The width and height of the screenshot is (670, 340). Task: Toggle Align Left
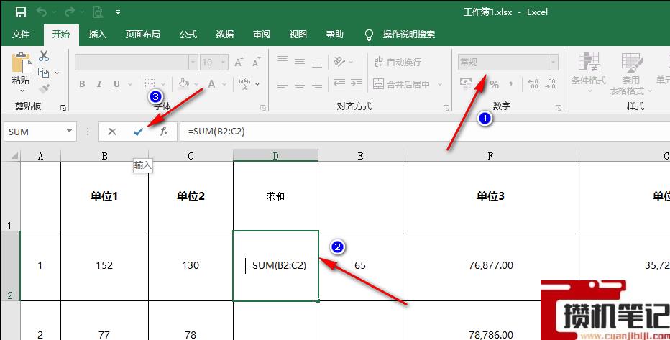pyautogui.click(x=282, y=84)
